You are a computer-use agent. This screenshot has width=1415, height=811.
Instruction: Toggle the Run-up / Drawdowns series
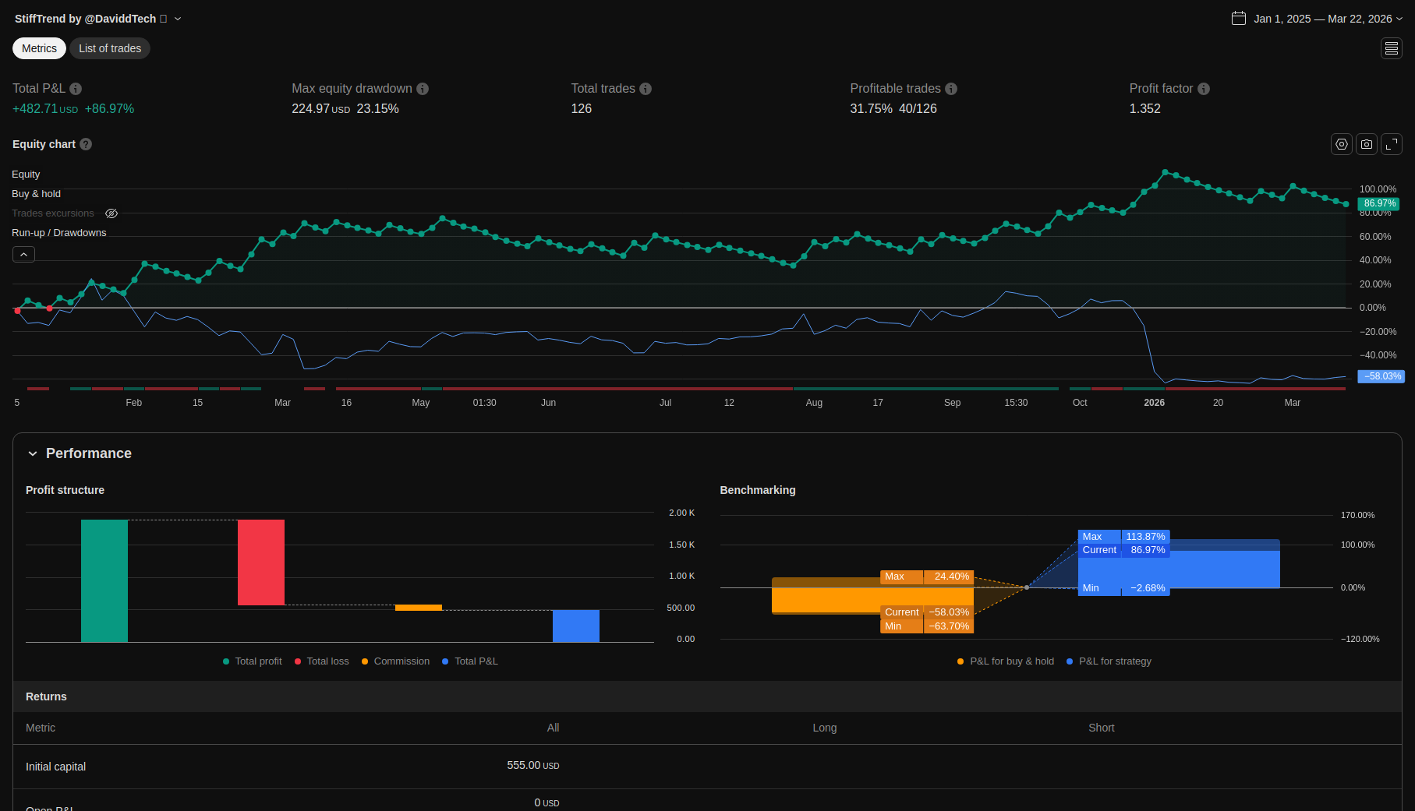58,233
